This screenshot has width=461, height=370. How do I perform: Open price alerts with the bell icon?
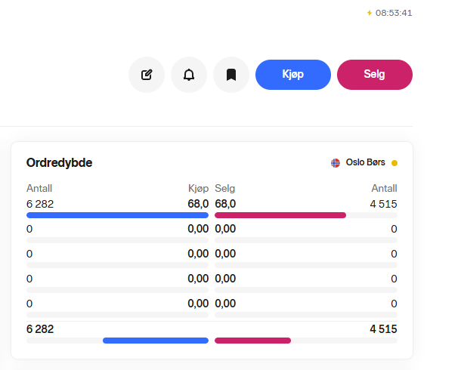tap(189, 75)
